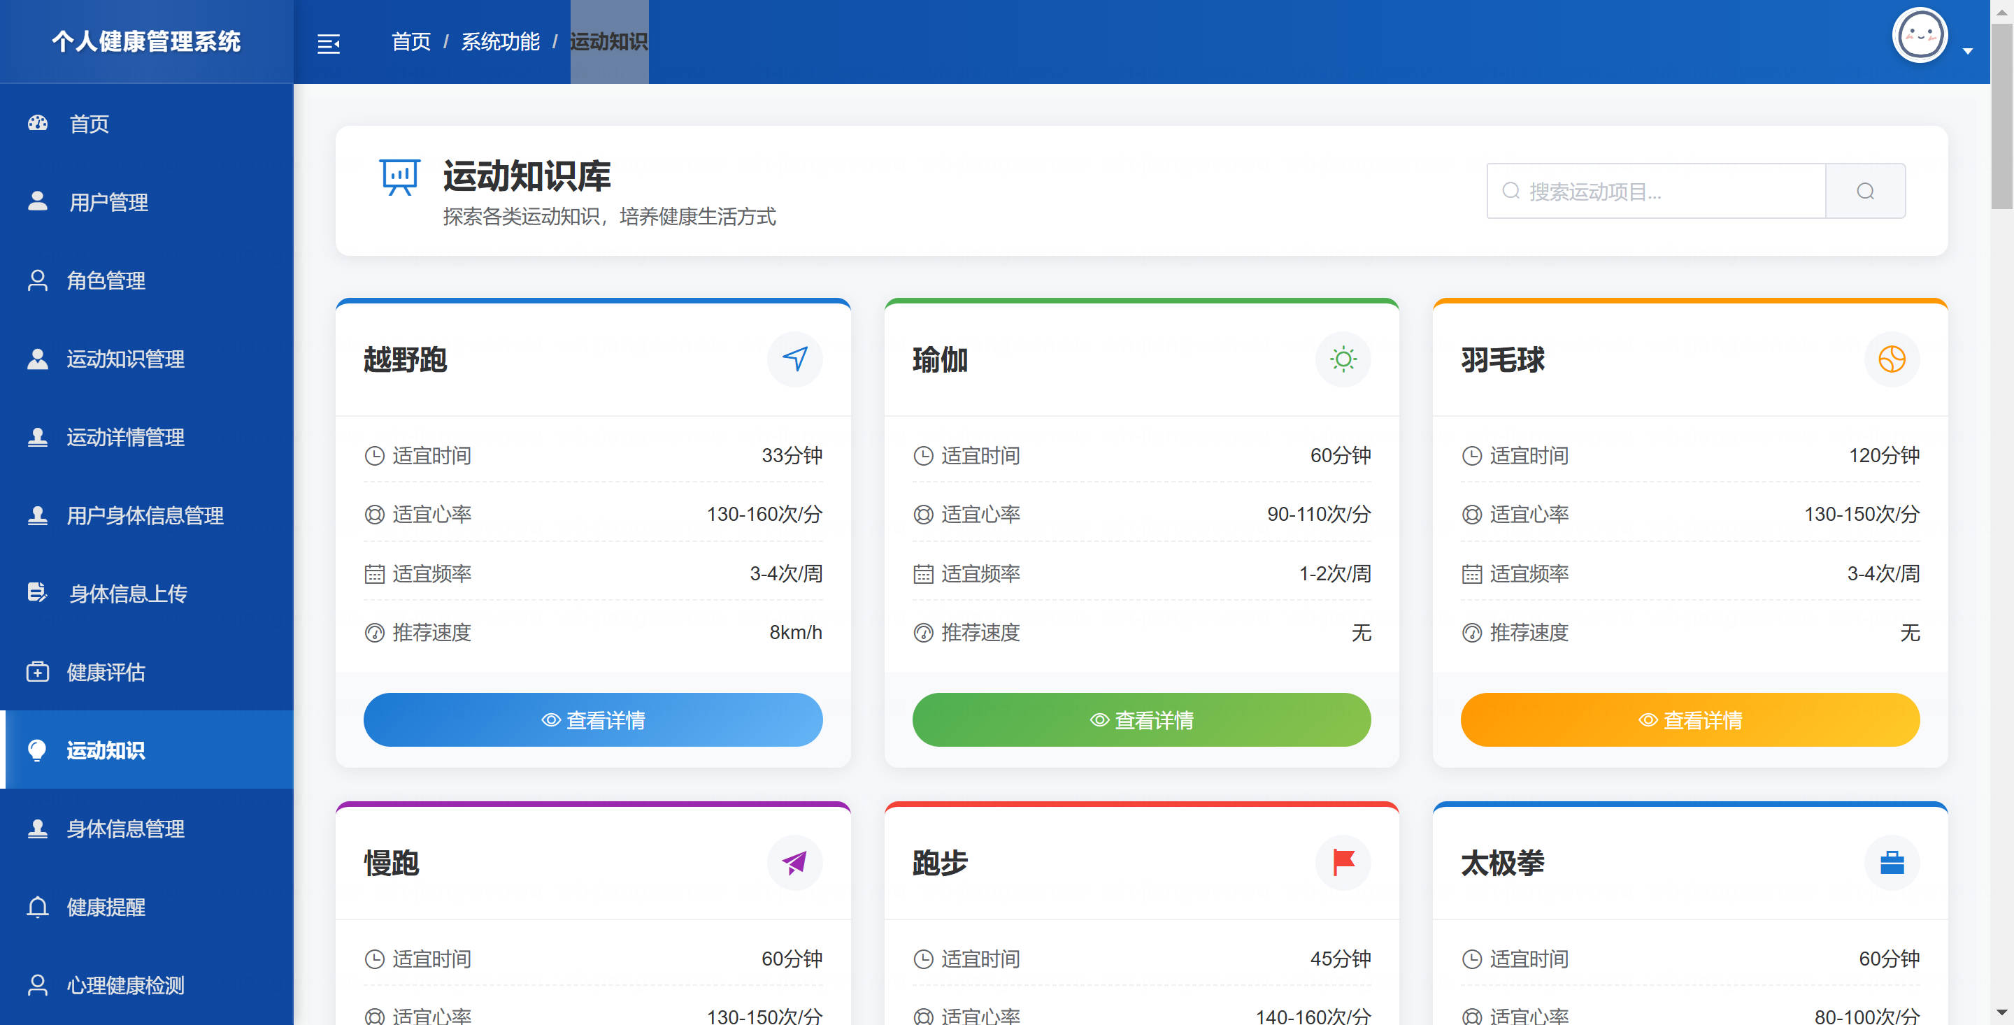Click the icon beside 身体信息管理
This screenshot has height=1025, width=2014.
click(38, 827)
